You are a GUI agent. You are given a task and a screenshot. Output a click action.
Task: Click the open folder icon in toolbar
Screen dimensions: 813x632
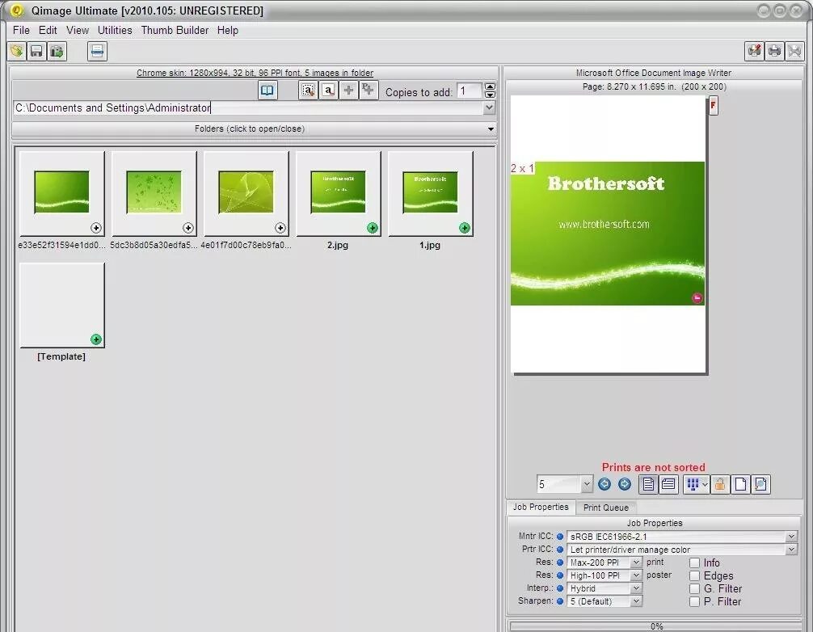[x=17, y=51]
